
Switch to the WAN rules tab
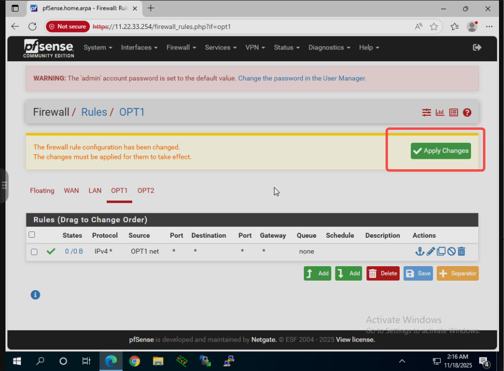[71, 190]
